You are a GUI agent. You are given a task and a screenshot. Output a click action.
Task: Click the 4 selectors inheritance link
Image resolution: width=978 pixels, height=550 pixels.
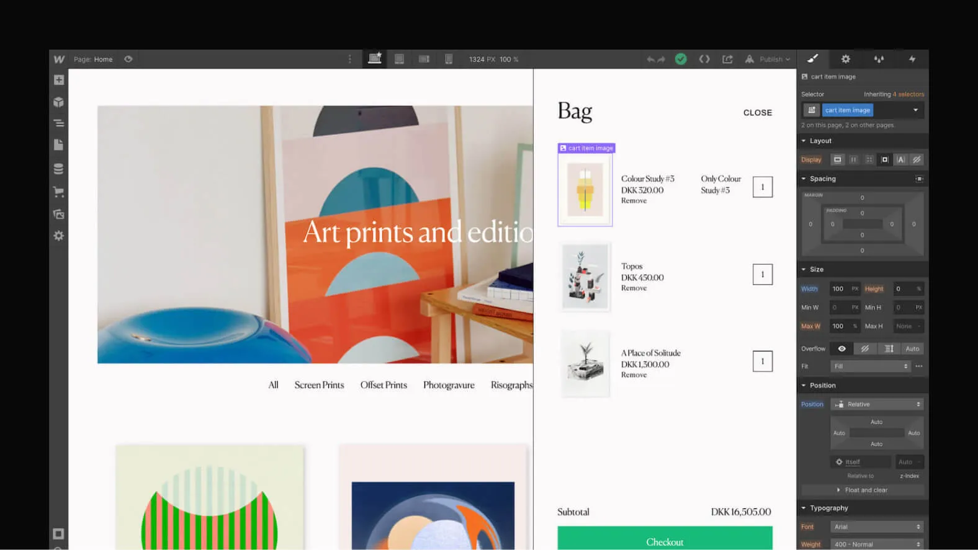point(908,94)
